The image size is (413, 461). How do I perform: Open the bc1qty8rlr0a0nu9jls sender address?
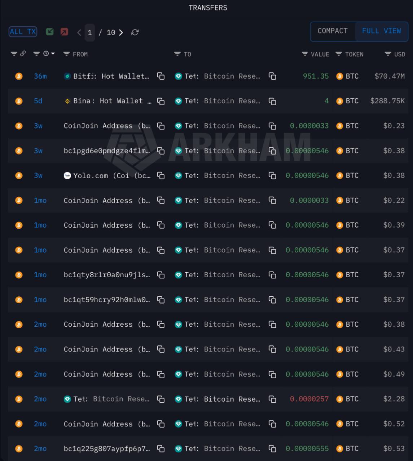[107, 275]
